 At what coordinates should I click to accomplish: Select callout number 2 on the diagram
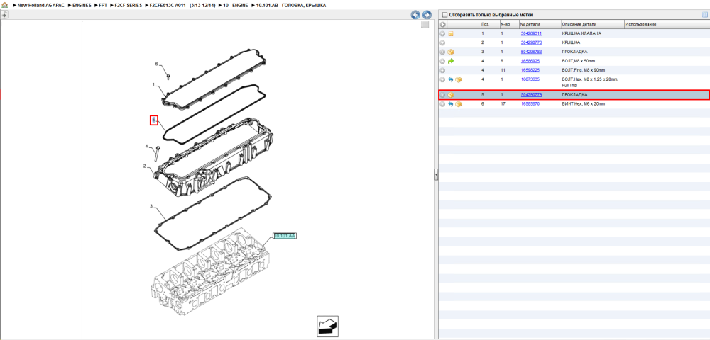[x=144, y=166]
